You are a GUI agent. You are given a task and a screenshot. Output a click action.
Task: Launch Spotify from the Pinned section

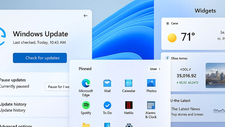pyautogui.click(x=86, y=105)
